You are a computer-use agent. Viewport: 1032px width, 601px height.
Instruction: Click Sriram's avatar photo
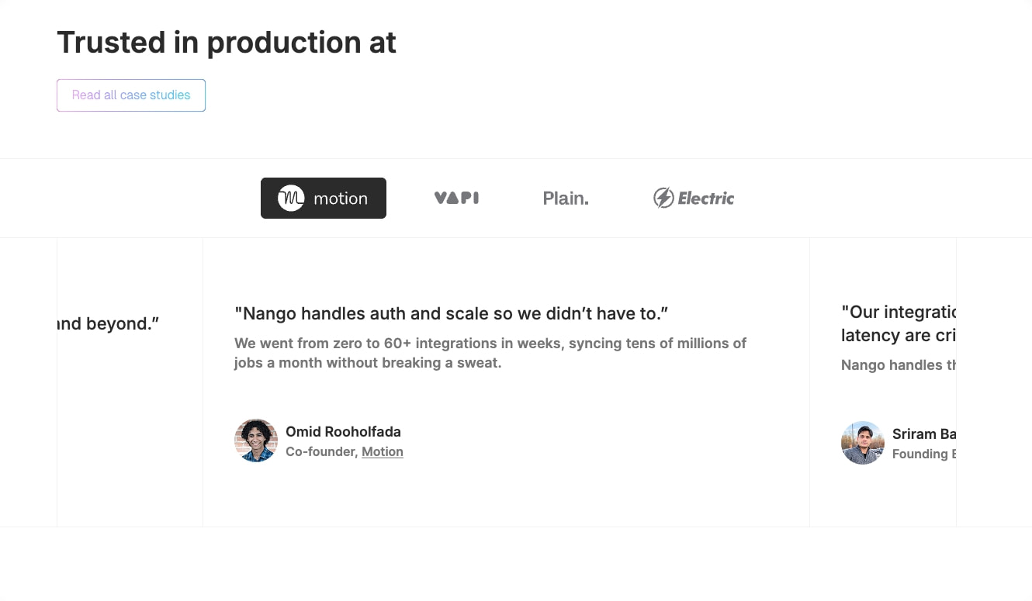863,443
